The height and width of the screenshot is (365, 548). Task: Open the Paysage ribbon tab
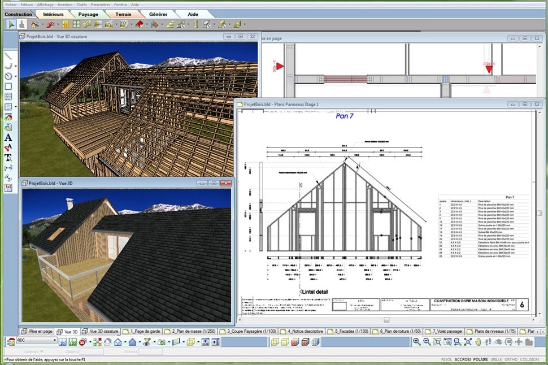[x=88, y=14]
